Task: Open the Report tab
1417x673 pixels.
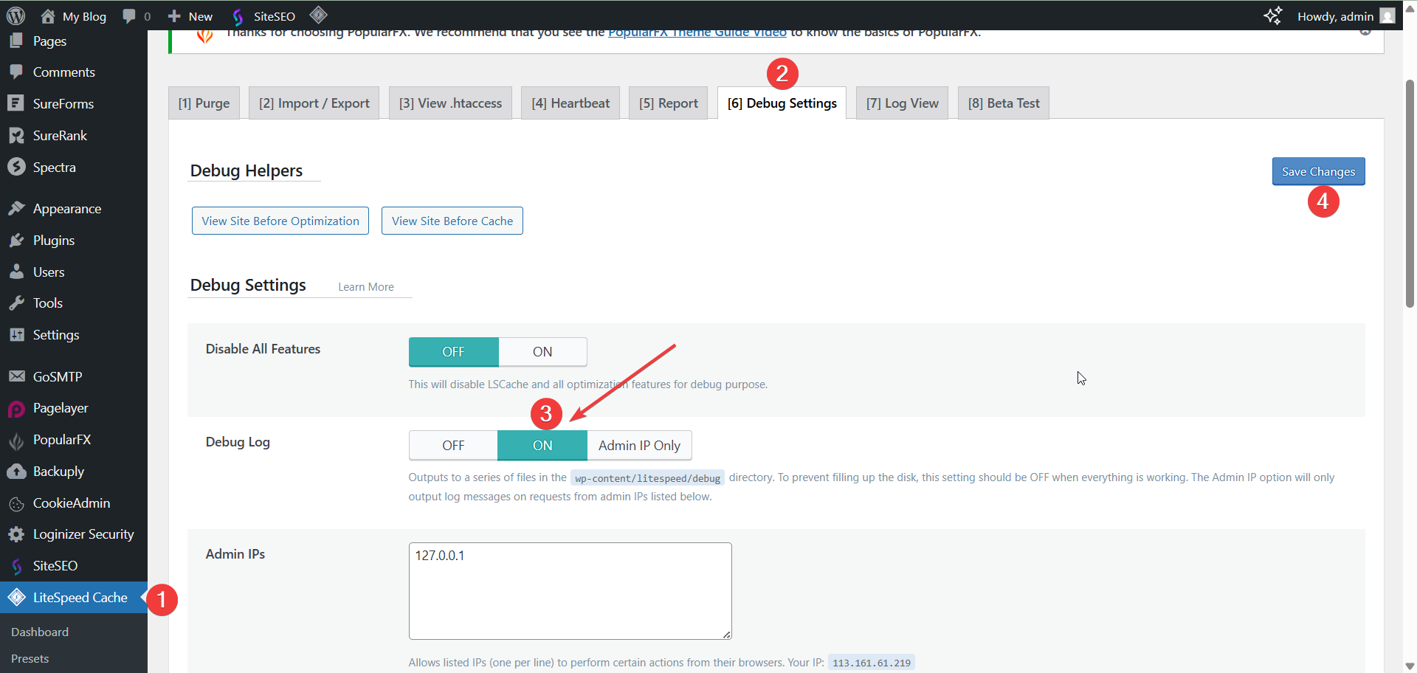Action: coord(669,103)
